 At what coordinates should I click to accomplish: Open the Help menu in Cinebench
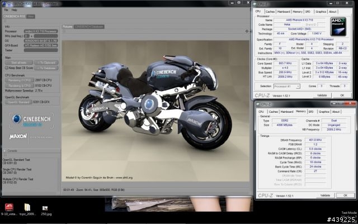(14, 10)
